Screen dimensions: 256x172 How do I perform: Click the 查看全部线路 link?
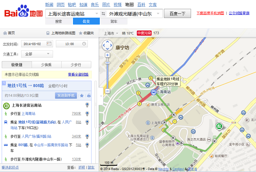click(x=78, y=74)
